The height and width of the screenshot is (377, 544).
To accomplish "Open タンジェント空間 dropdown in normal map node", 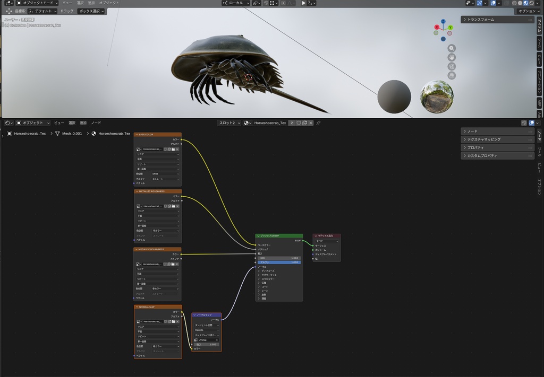I will 207,326.
